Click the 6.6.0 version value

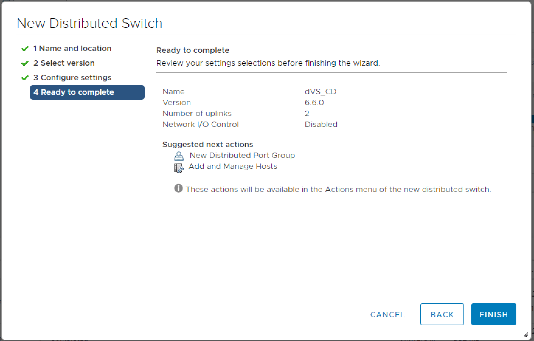point(314,103)
